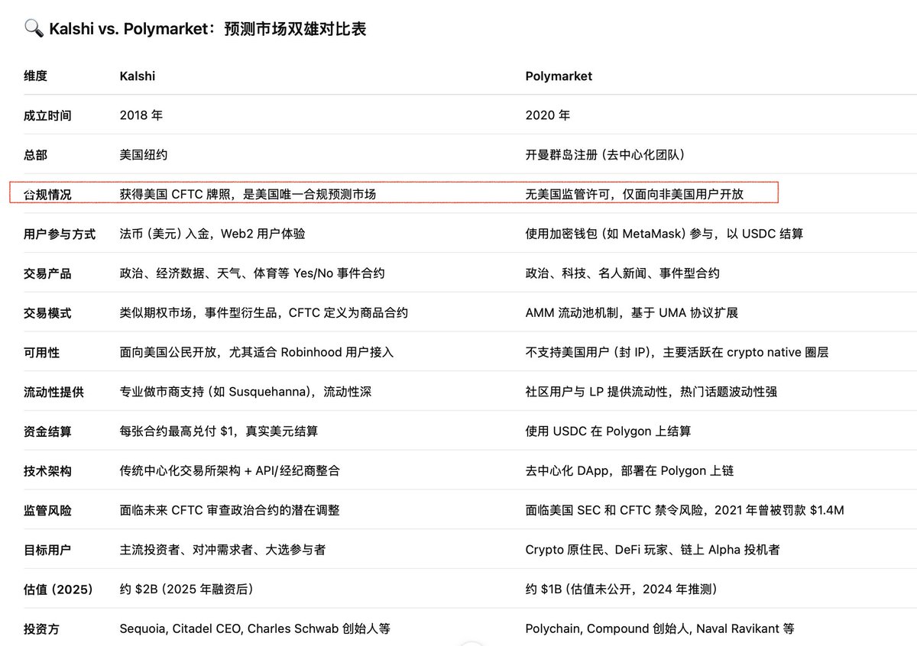
Task: Select the '用户参与方式' row label
Action: [60, 234]
